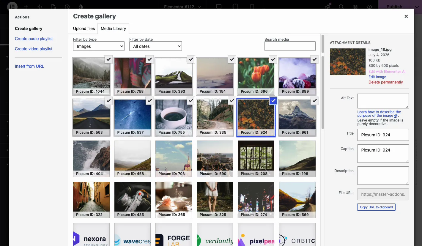
Task: Click the Caption text area
Action: pyautogui.click(x=383, y=154)
